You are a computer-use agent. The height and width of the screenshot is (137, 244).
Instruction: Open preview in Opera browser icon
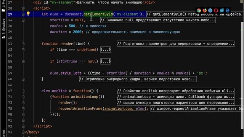(x=216, y=10)
